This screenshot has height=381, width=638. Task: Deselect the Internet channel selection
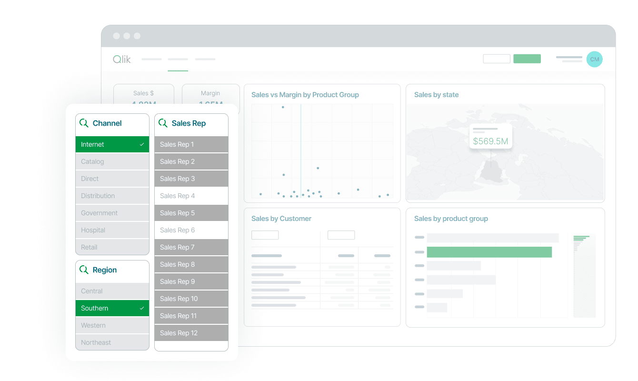112,144
